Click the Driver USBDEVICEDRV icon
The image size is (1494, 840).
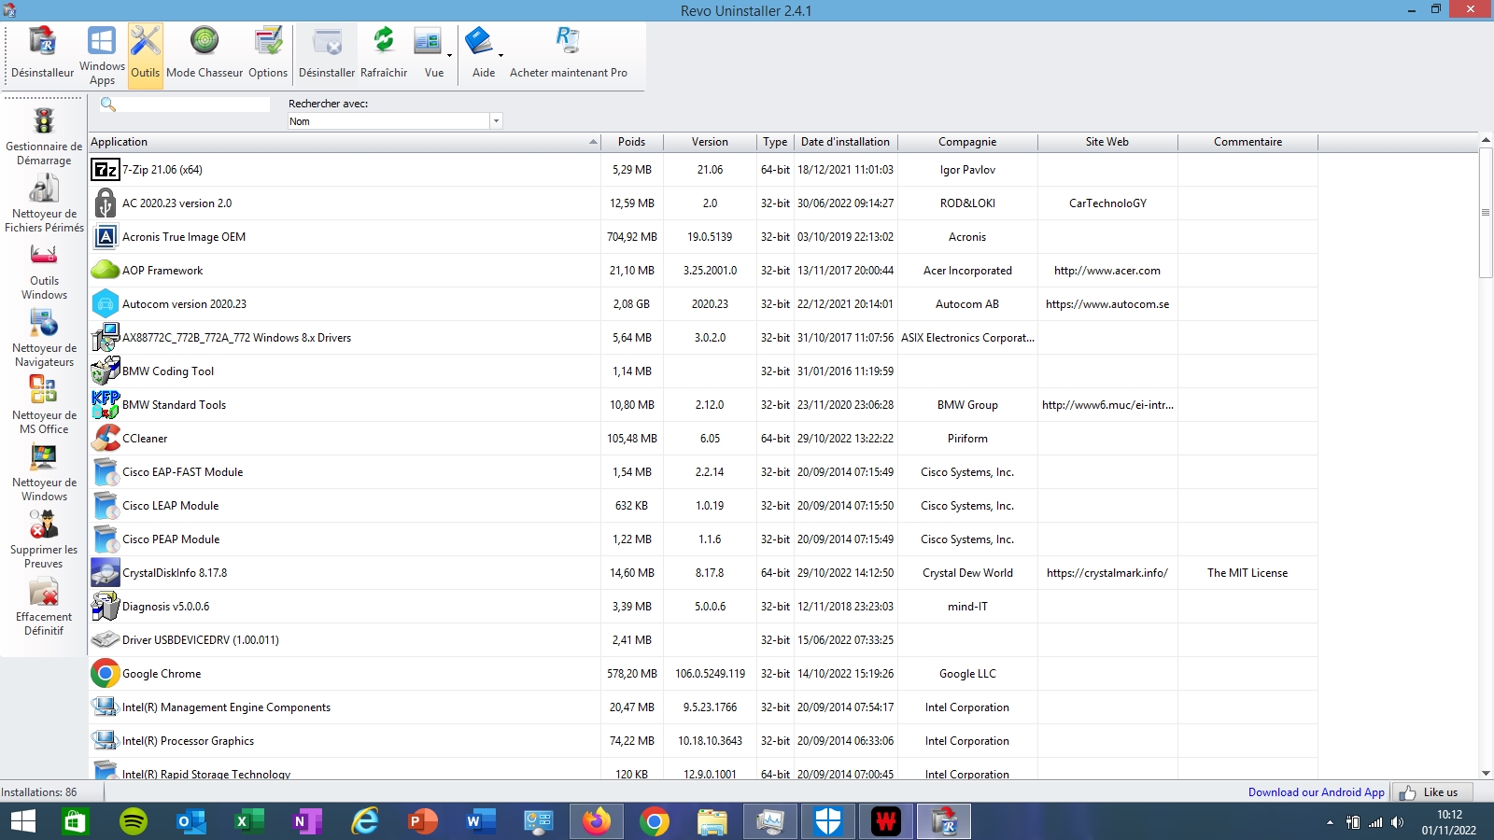coord(106,640)
